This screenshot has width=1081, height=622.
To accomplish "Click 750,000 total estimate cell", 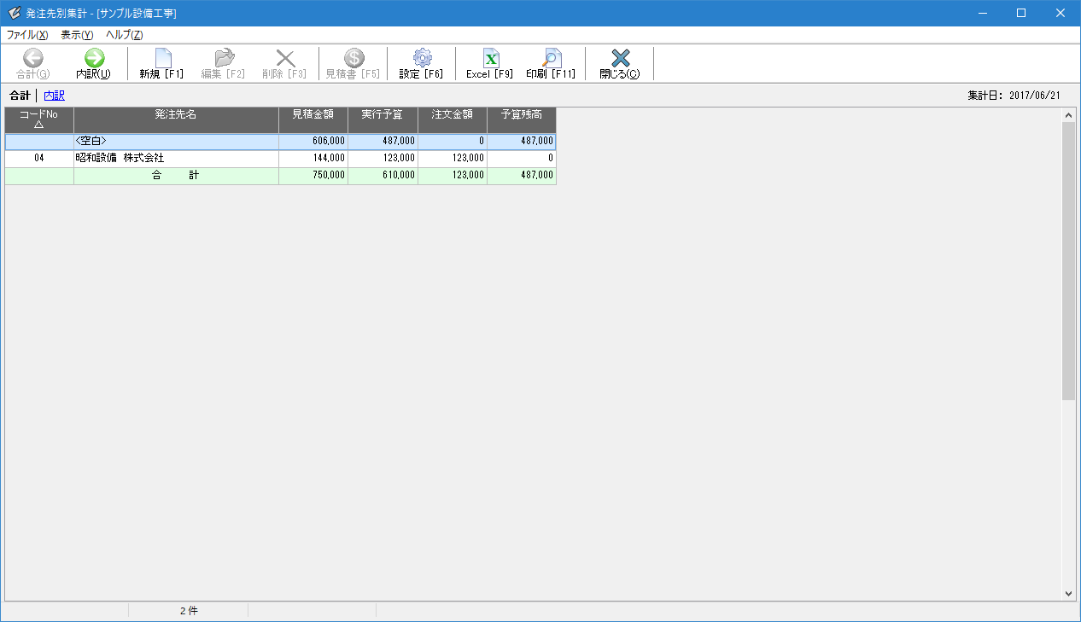I will click(313, 176).
